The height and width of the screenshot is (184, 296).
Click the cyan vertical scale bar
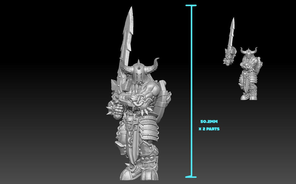[x=192, y=89]
